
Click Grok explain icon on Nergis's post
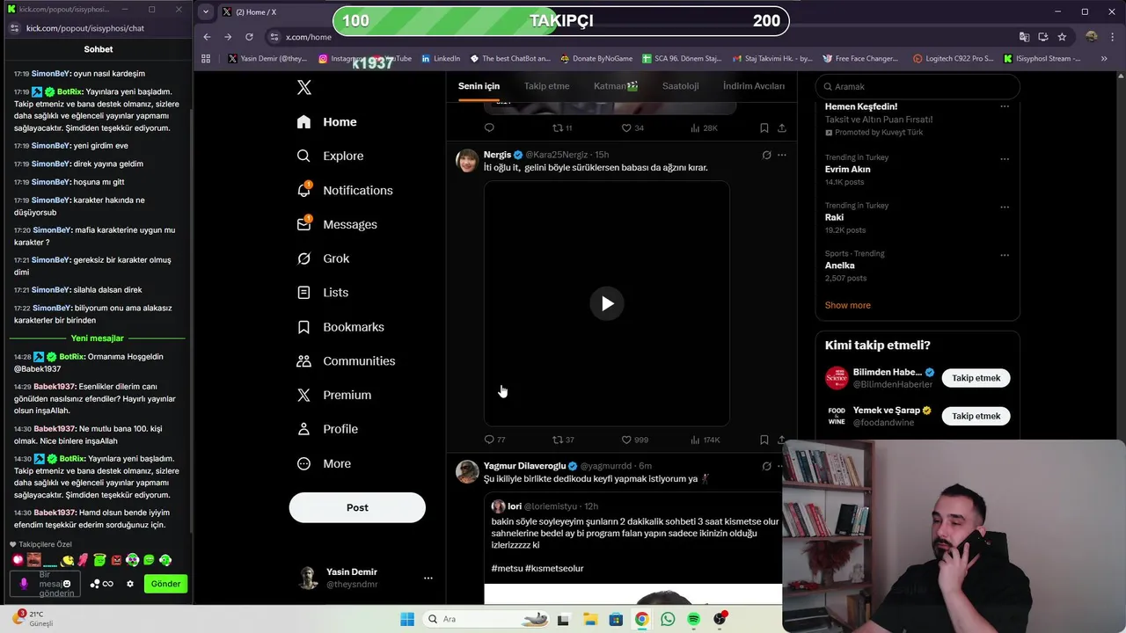click(x=766, y=155)
